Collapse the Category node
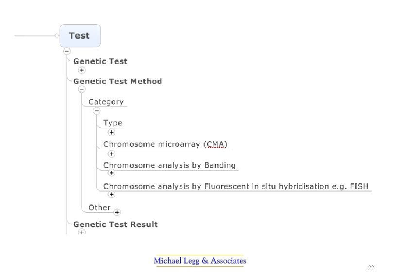This screenshot has width=398, height=280. 96,111
